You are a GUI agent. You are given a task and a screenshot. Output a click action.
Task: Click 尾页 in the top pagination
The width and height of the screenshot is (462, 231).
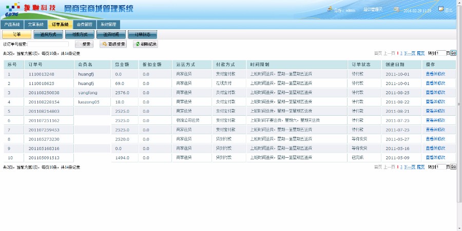pos(421,53)
